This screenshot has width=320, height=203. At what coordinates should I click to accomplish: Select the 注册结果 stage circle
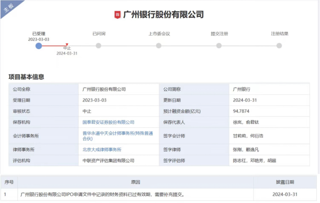[x=279, y=46]
